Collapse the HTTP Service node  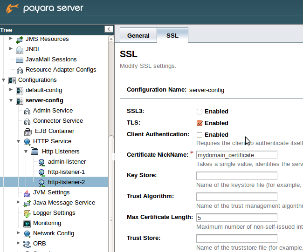[18, 141]
